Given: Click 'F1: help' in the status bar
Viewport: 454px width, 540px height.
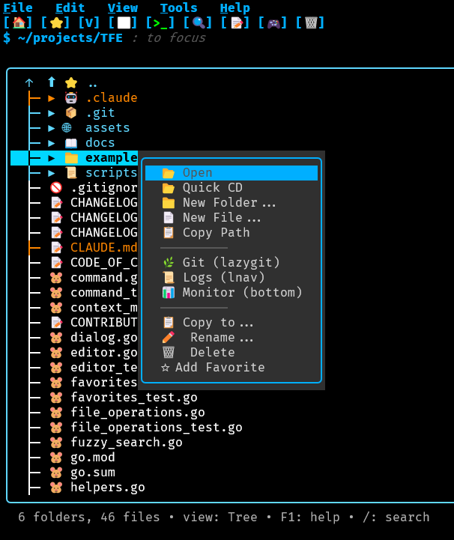Looking at the screenshot, I should pyautogui.click(x=310, y=517).
